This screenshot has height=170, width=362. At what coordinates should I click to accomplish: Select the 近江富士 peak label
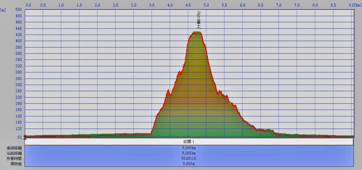coord(199,20)
